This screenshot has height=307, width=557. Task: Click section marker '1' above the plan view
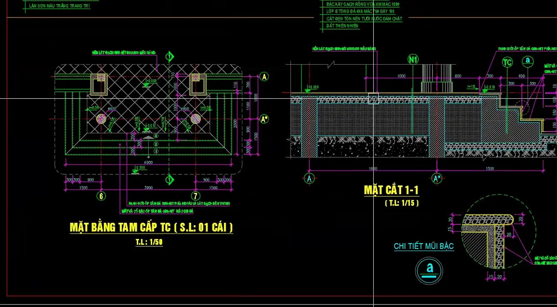(x=169, y=56)
